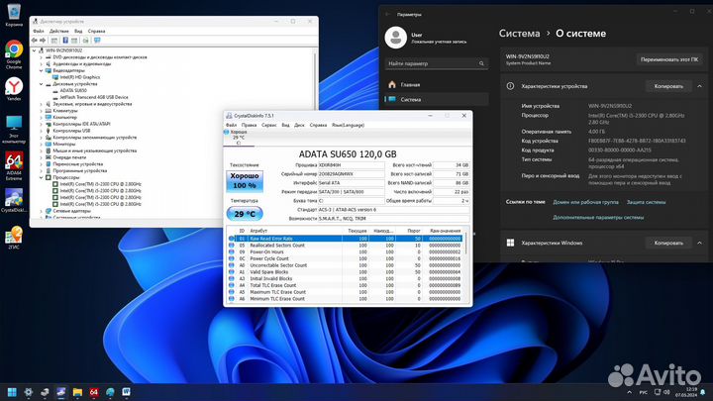
Task: Expand the Клавиатуры node
Action: (x=41, y=111)
